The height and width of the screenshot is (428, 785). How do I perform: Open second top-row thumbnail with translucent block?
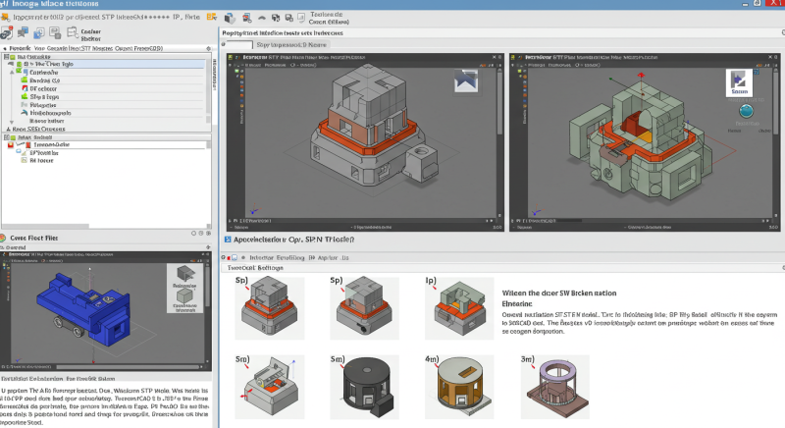coord(364,308)
